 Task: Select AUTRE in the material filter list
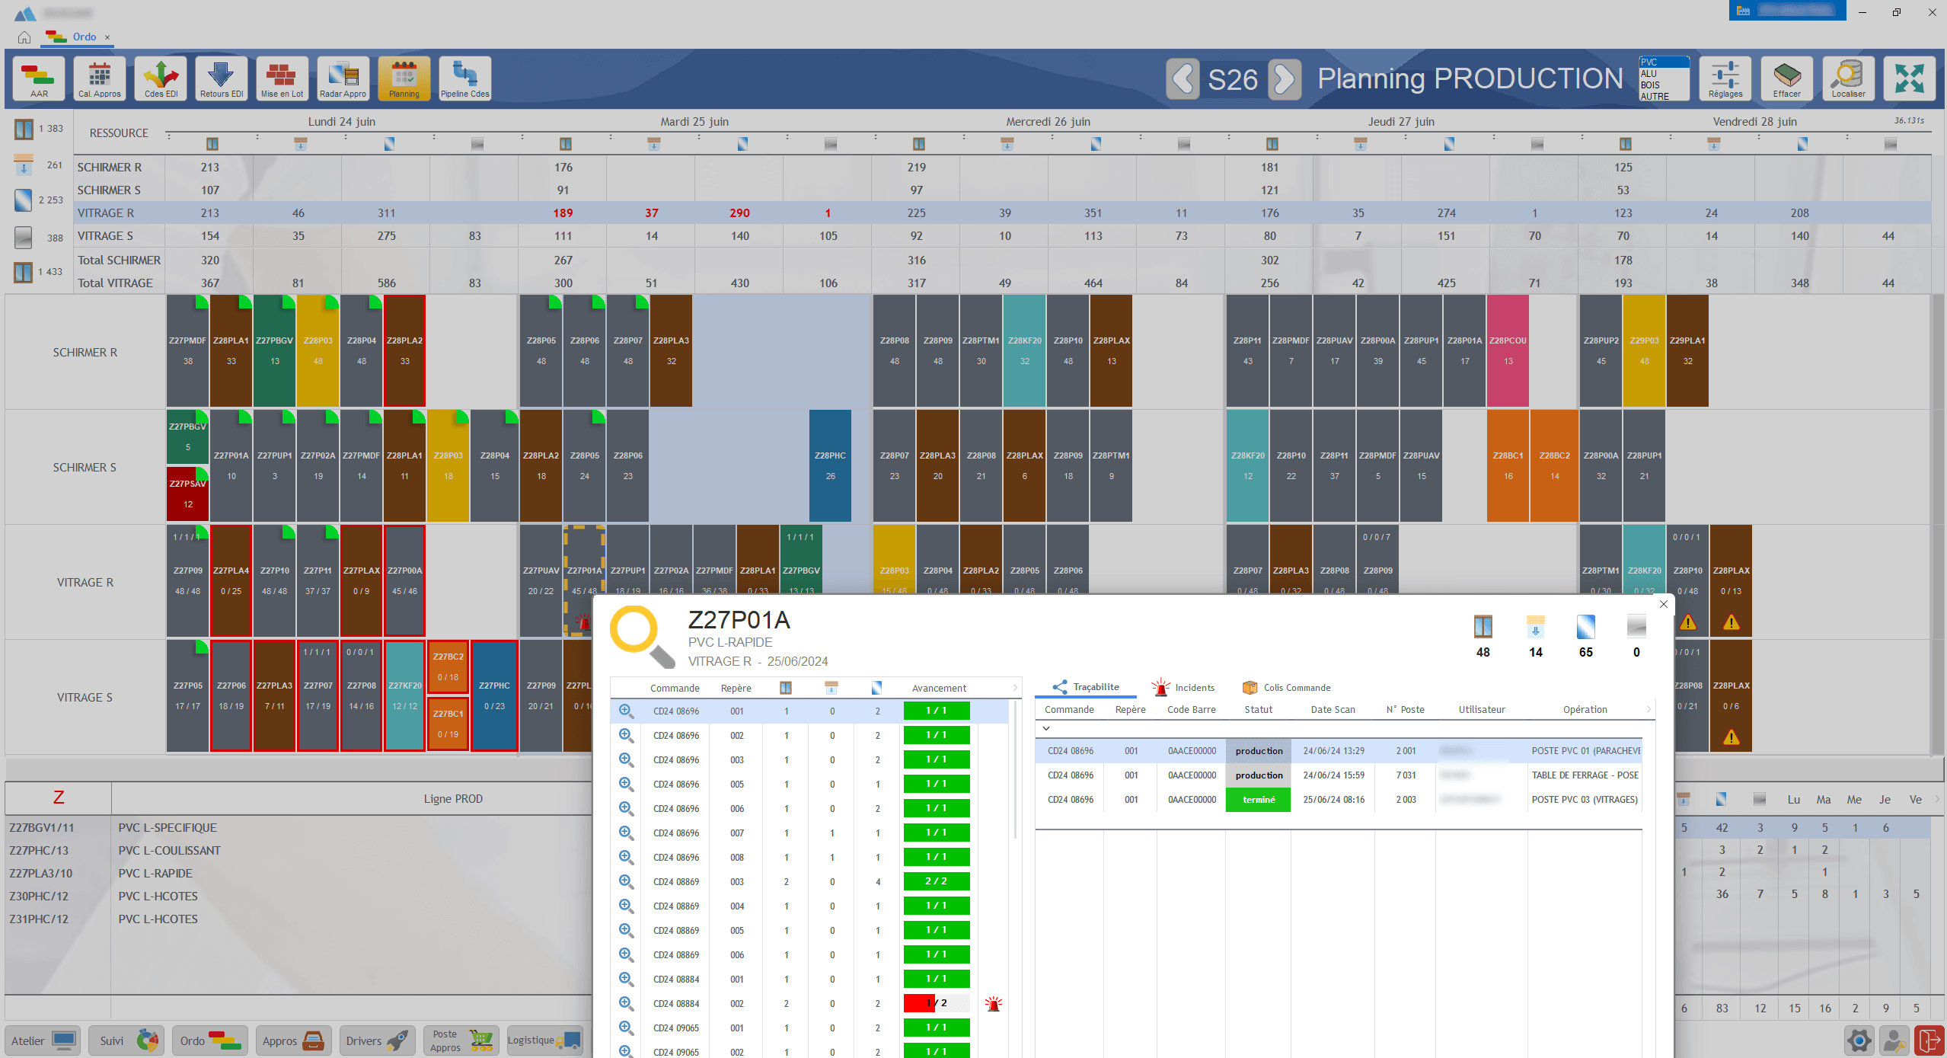point(1655,97)
